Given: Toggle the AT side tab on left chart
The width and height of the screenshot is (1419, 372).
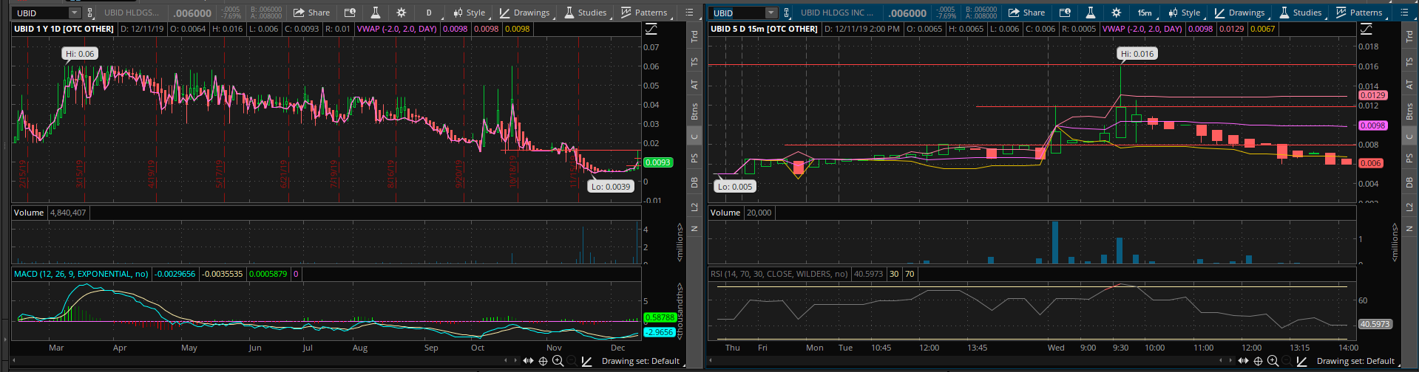Looking at the screenshot, I should [x=694, y=86].
